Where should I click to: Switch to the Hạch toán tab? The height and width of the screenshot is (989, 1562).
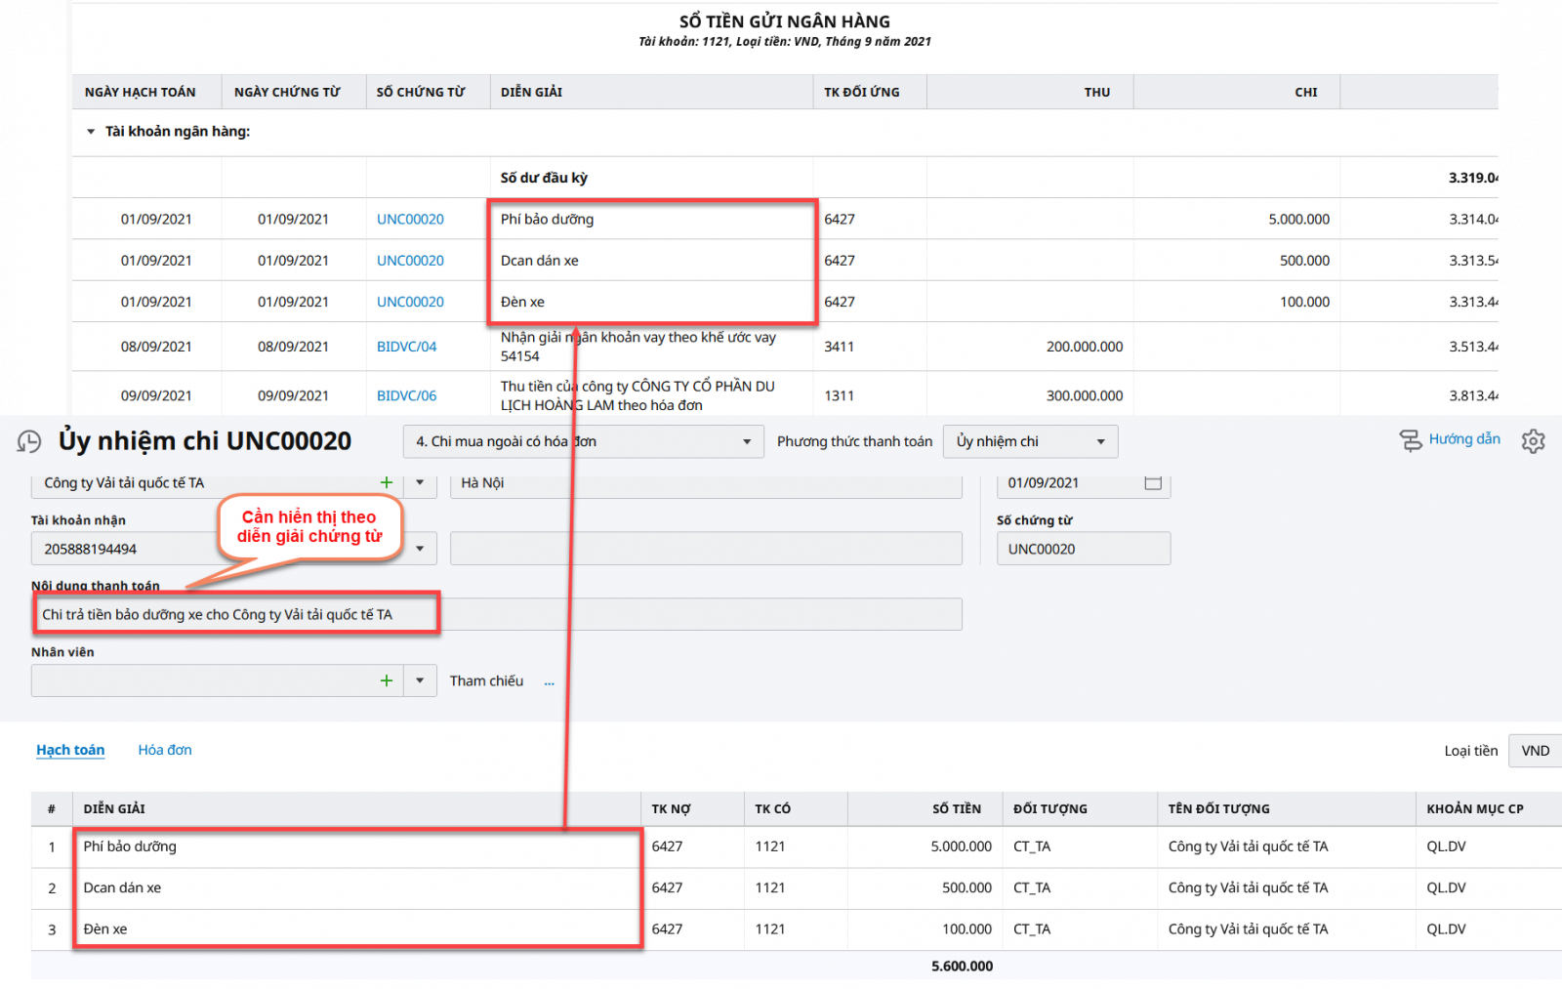click(70, 750)
